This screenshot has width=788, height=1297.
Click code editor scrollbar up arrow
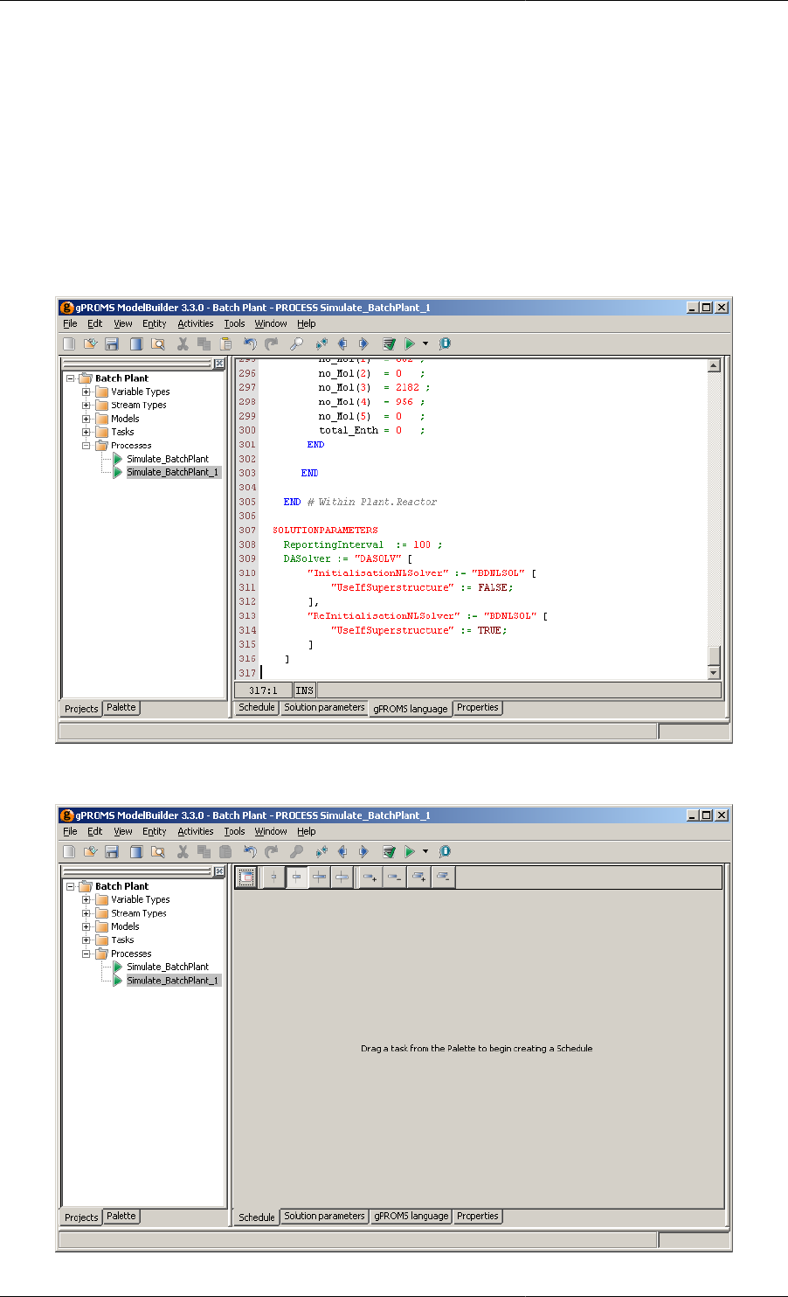pos(713,366)
